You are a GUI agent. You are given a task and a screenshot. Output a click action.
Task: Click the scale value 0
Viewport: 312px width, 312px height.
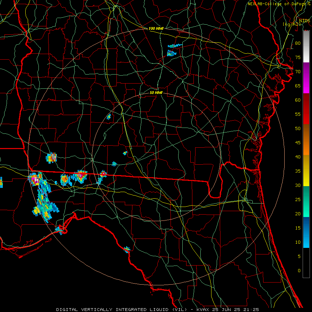(x=299, y=271)
